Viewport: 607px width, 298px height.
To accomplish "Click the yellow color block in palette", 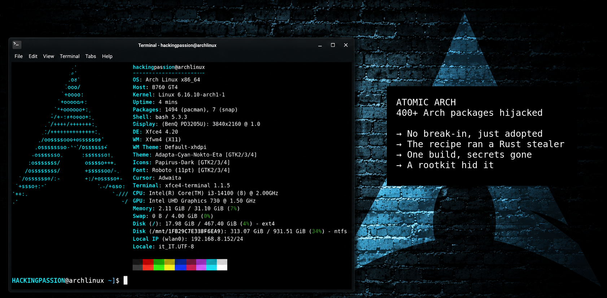I will (170, 264).
